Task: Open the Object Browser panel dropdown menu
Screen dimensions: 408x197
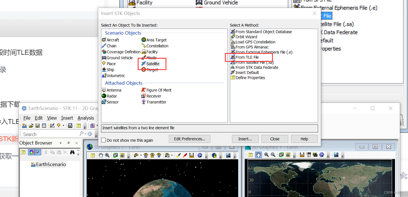Action: pos(60,143)
